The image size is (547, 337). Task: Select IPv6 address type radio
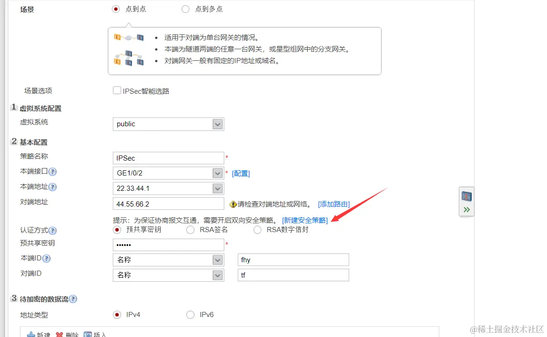point(190,315)
